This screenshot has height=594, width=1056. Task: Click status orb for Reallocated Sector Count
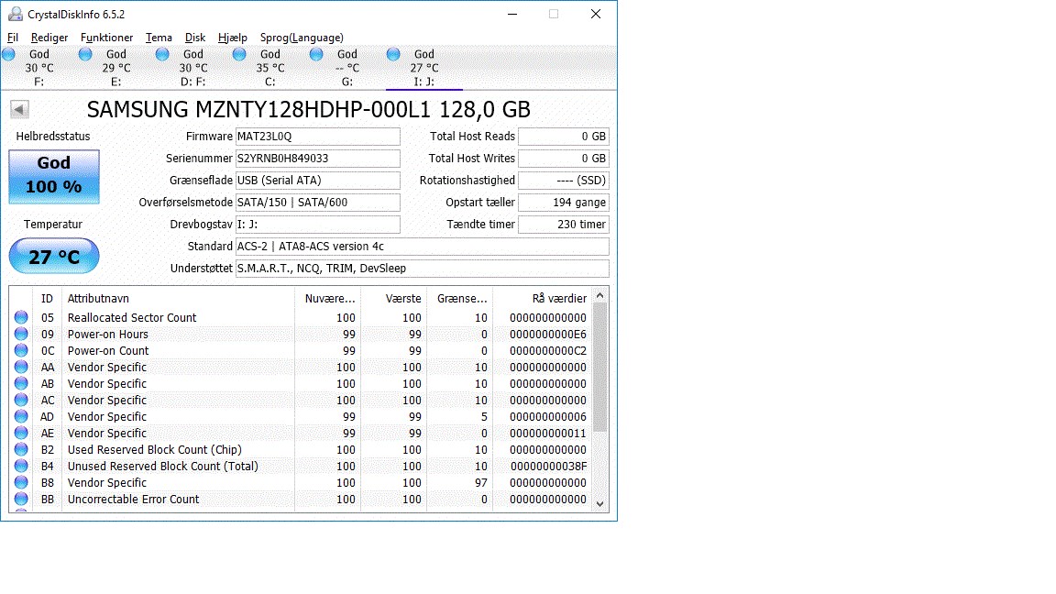click(21, 318)
